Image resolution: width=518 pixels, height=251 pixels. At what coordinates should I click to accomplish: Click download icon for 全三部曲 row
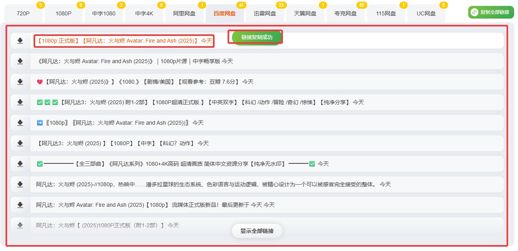tap(20, 164)
